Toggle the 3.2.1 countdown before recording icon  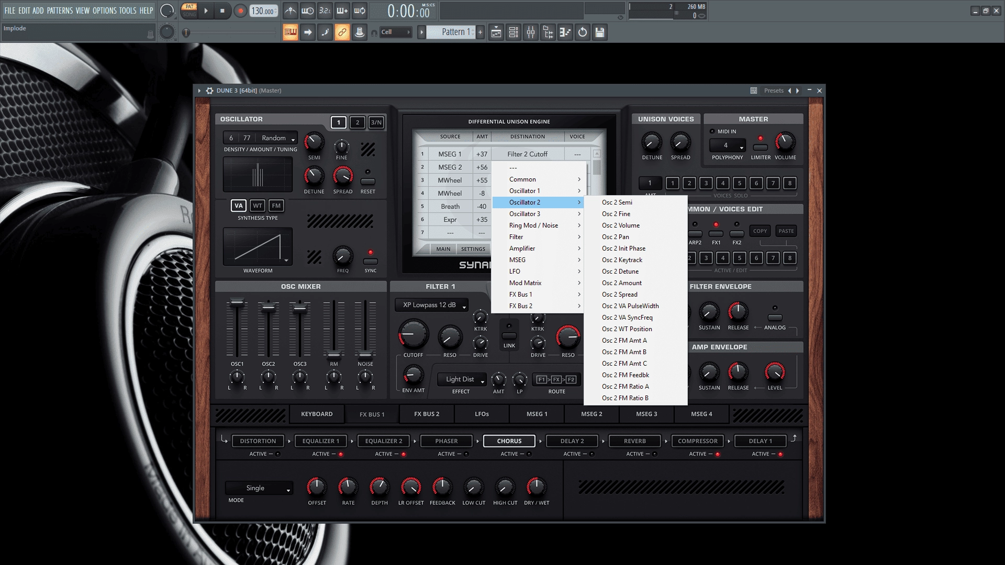(325, 10)
